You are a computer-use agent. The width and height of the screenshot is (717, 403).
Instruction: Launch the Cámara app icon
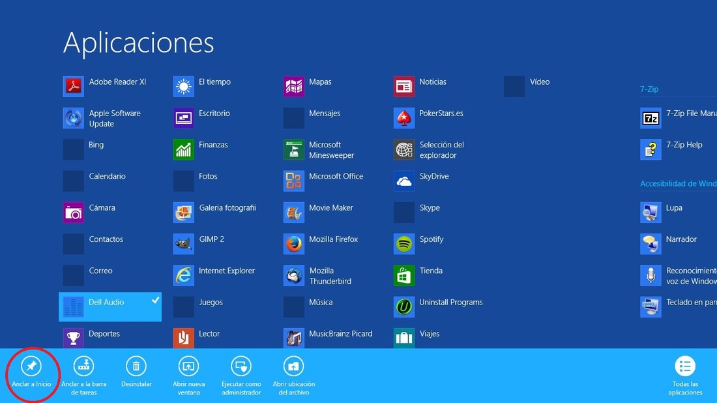(x=73, y=212)
